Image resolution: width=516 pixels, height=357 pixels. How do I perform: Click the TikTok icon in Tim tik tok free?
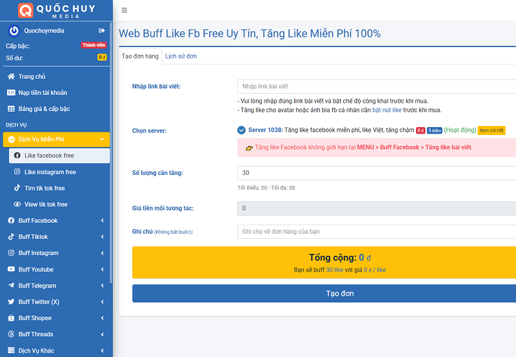pyautogui.click(x=17, y=188)
